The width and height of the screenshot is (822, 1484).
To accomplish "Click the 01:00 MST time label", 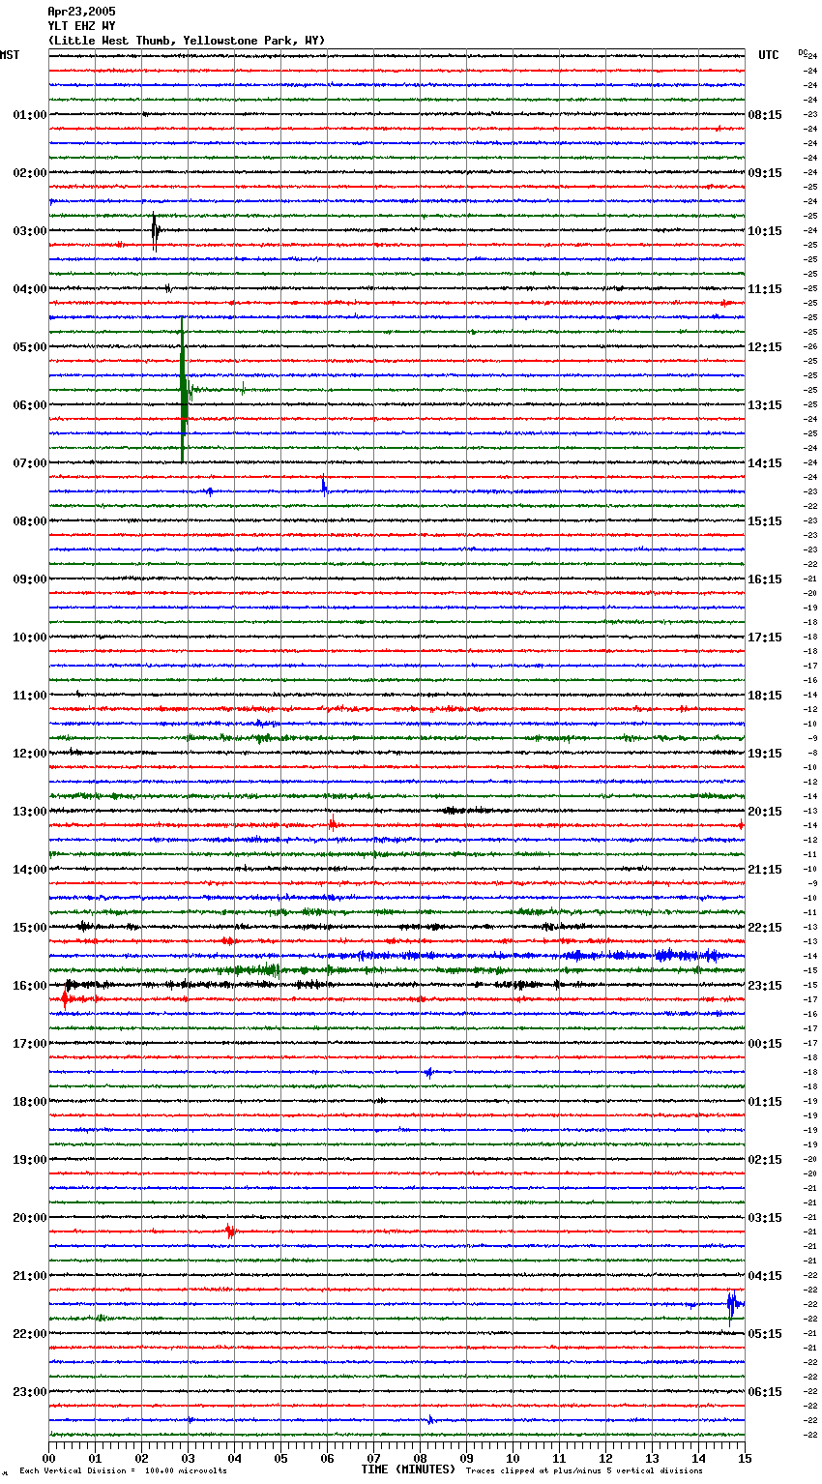I will (x=30, y=115).
